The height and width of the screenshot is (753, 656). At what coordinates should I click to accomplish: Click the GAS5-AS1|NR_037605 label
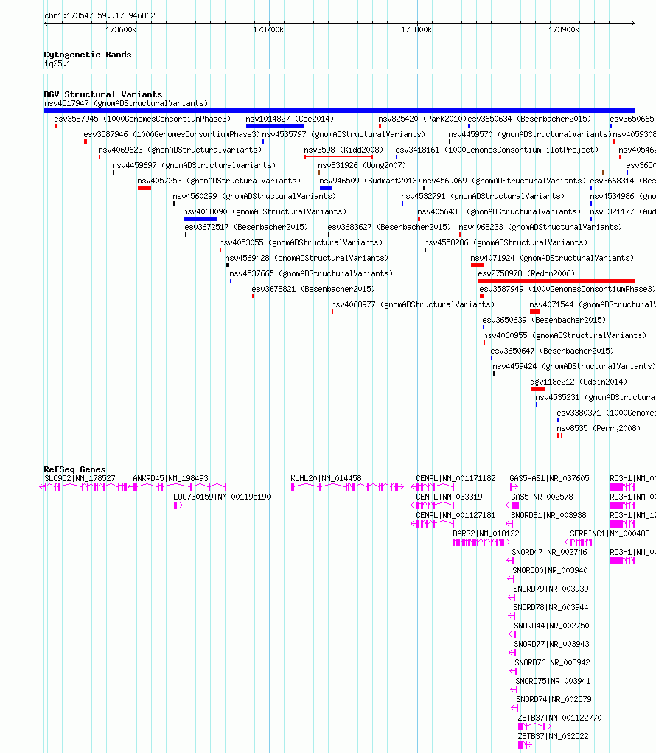click(x=549, y=478)
